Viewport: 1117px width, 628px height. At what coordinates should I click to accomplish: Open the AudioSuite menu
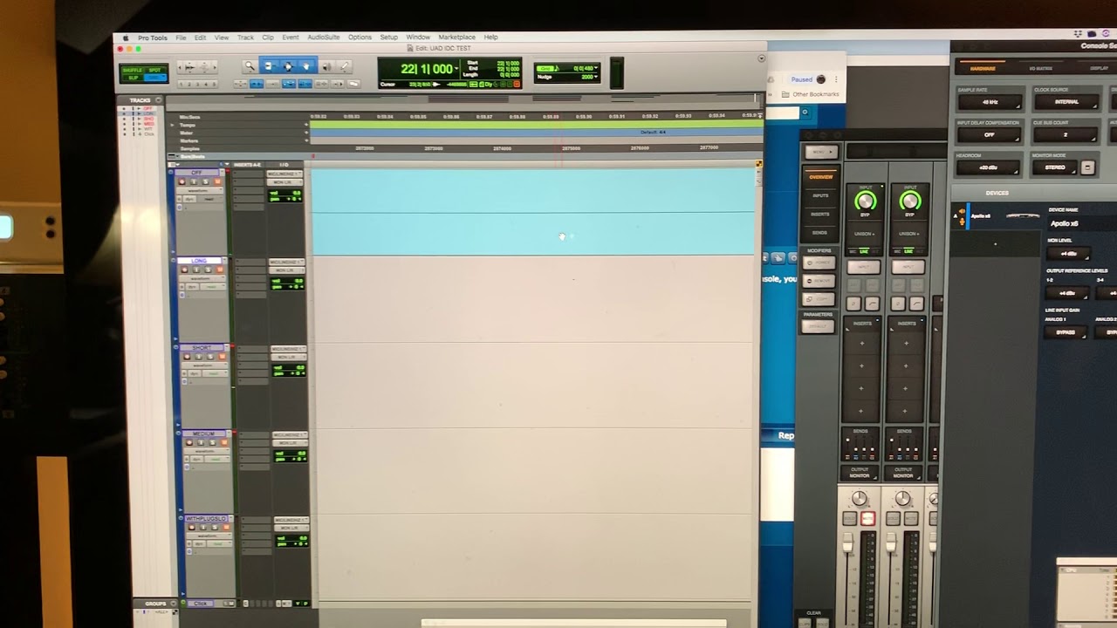(x=323, y=38)
